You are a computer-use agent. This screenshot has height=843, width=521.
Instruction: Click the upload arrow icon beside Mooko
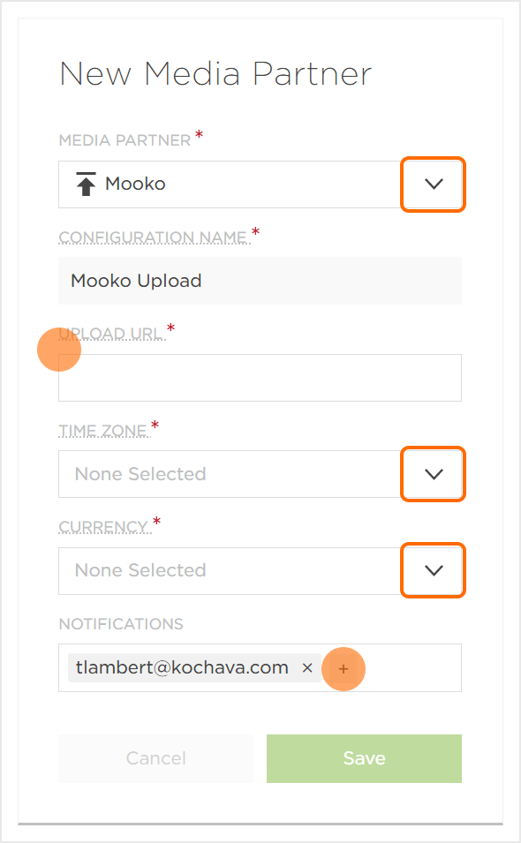86,184
